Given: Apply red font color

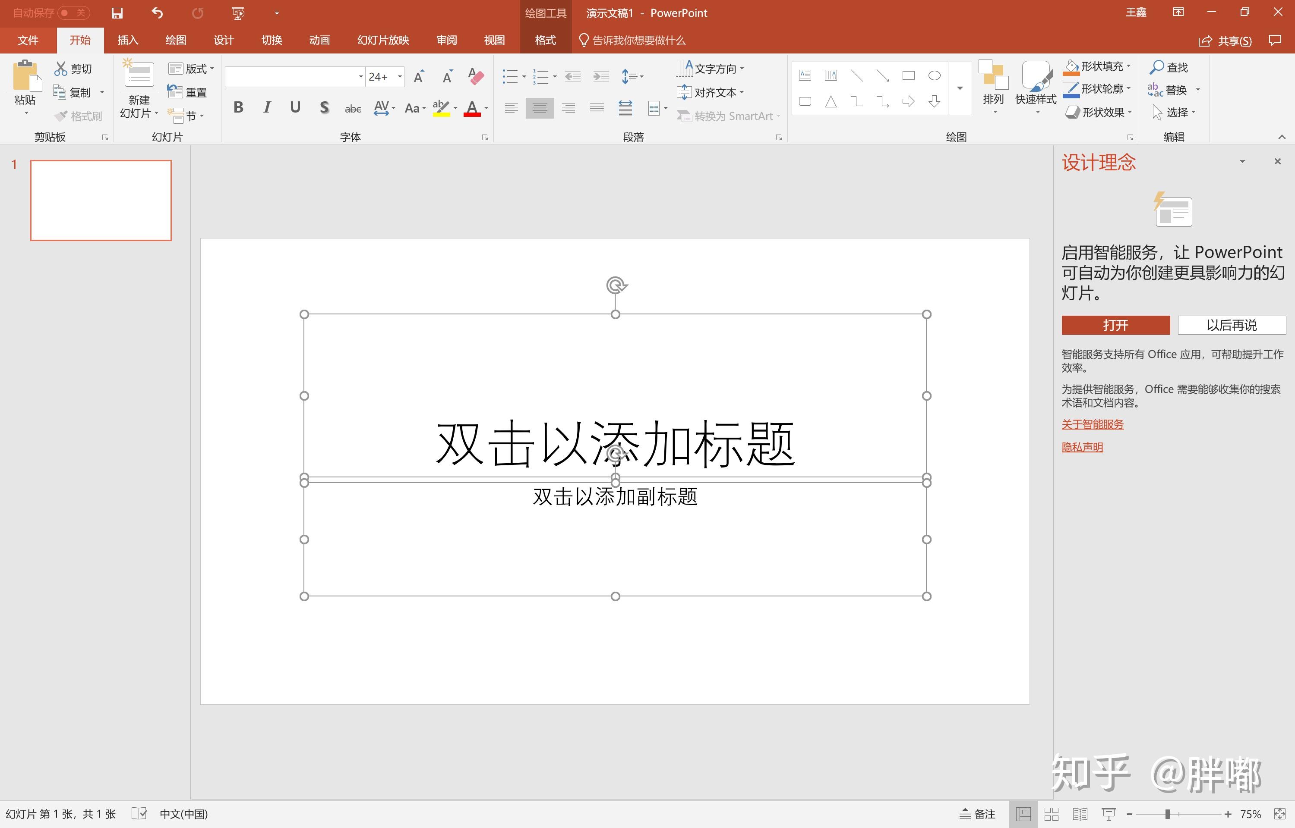Looking at the screenshot, I should [472, 108].
